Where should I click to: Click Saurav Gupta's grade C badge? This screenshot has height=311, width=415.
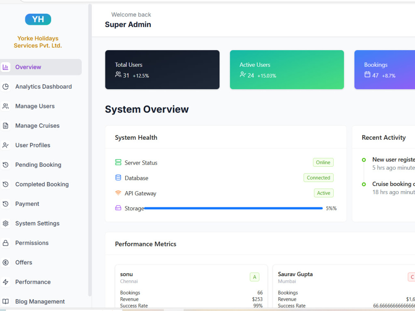pyautogui.click(x=412, y=277)
